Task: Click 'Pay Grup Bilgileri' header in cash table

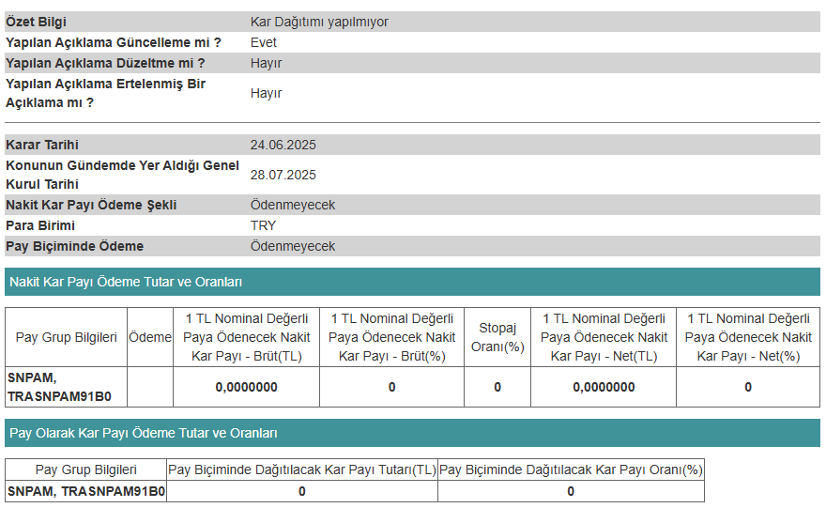Action: click(x=66, y=337)
